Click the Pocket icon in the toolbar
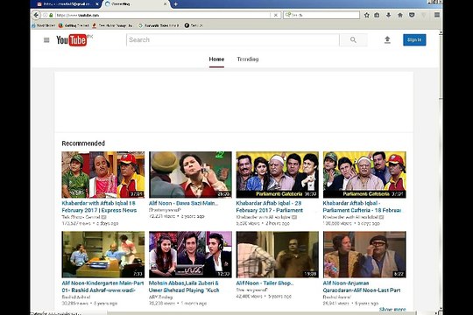 click(x=412, y=15)
